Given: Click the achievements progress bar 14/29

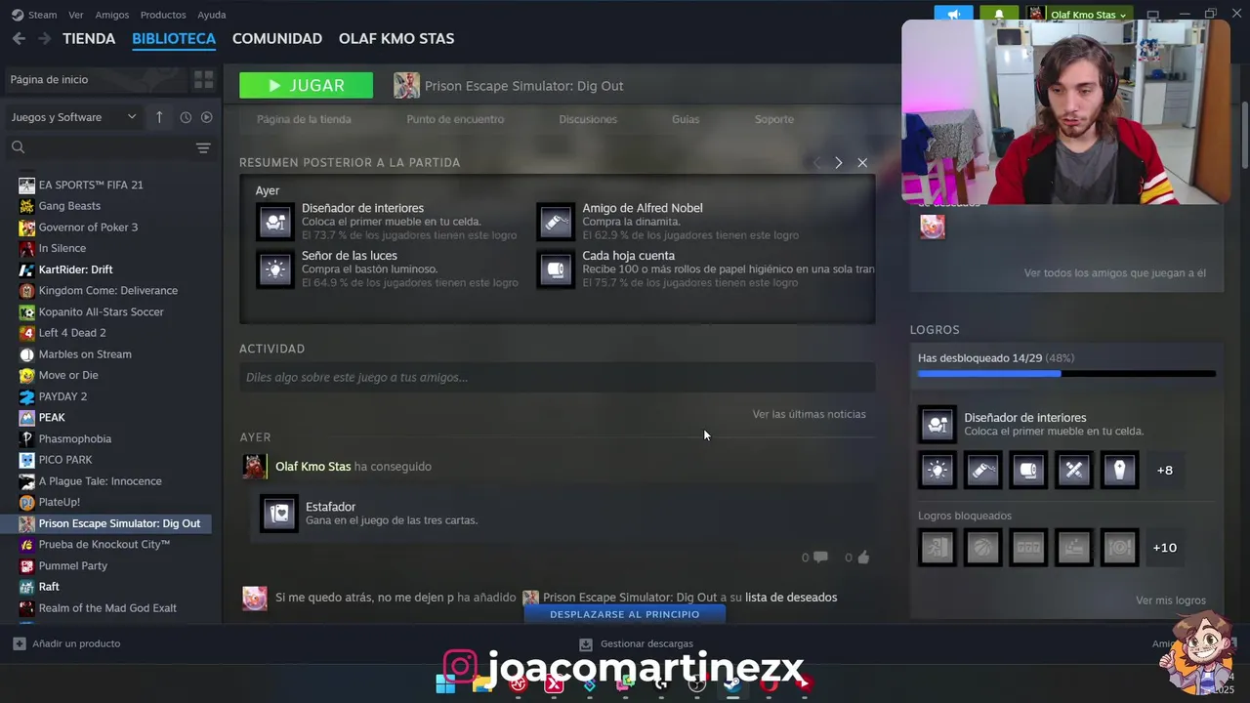Looking at the screenshot, I should (x=1066, y=373).
